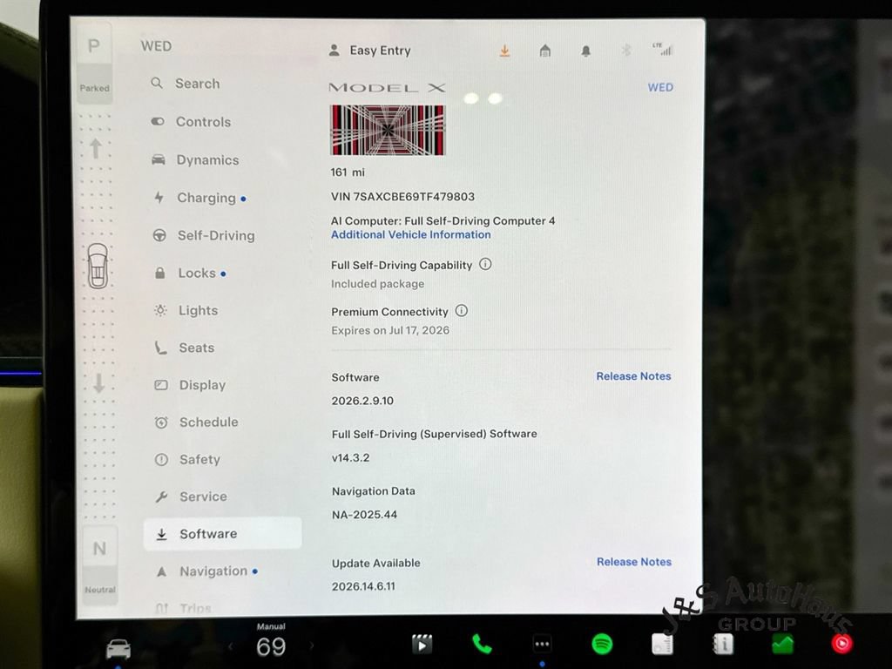Tap the up arrow on gear strip
Viewport: 892px width, 669px height.
click(96, 148)
